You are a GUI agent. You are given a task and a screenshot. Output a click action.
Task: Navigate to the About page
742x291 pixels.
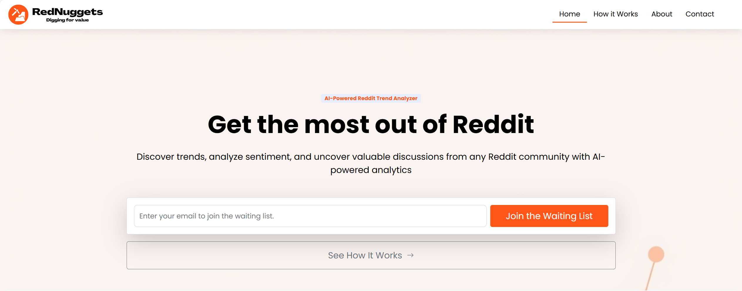tap(662, 14)
